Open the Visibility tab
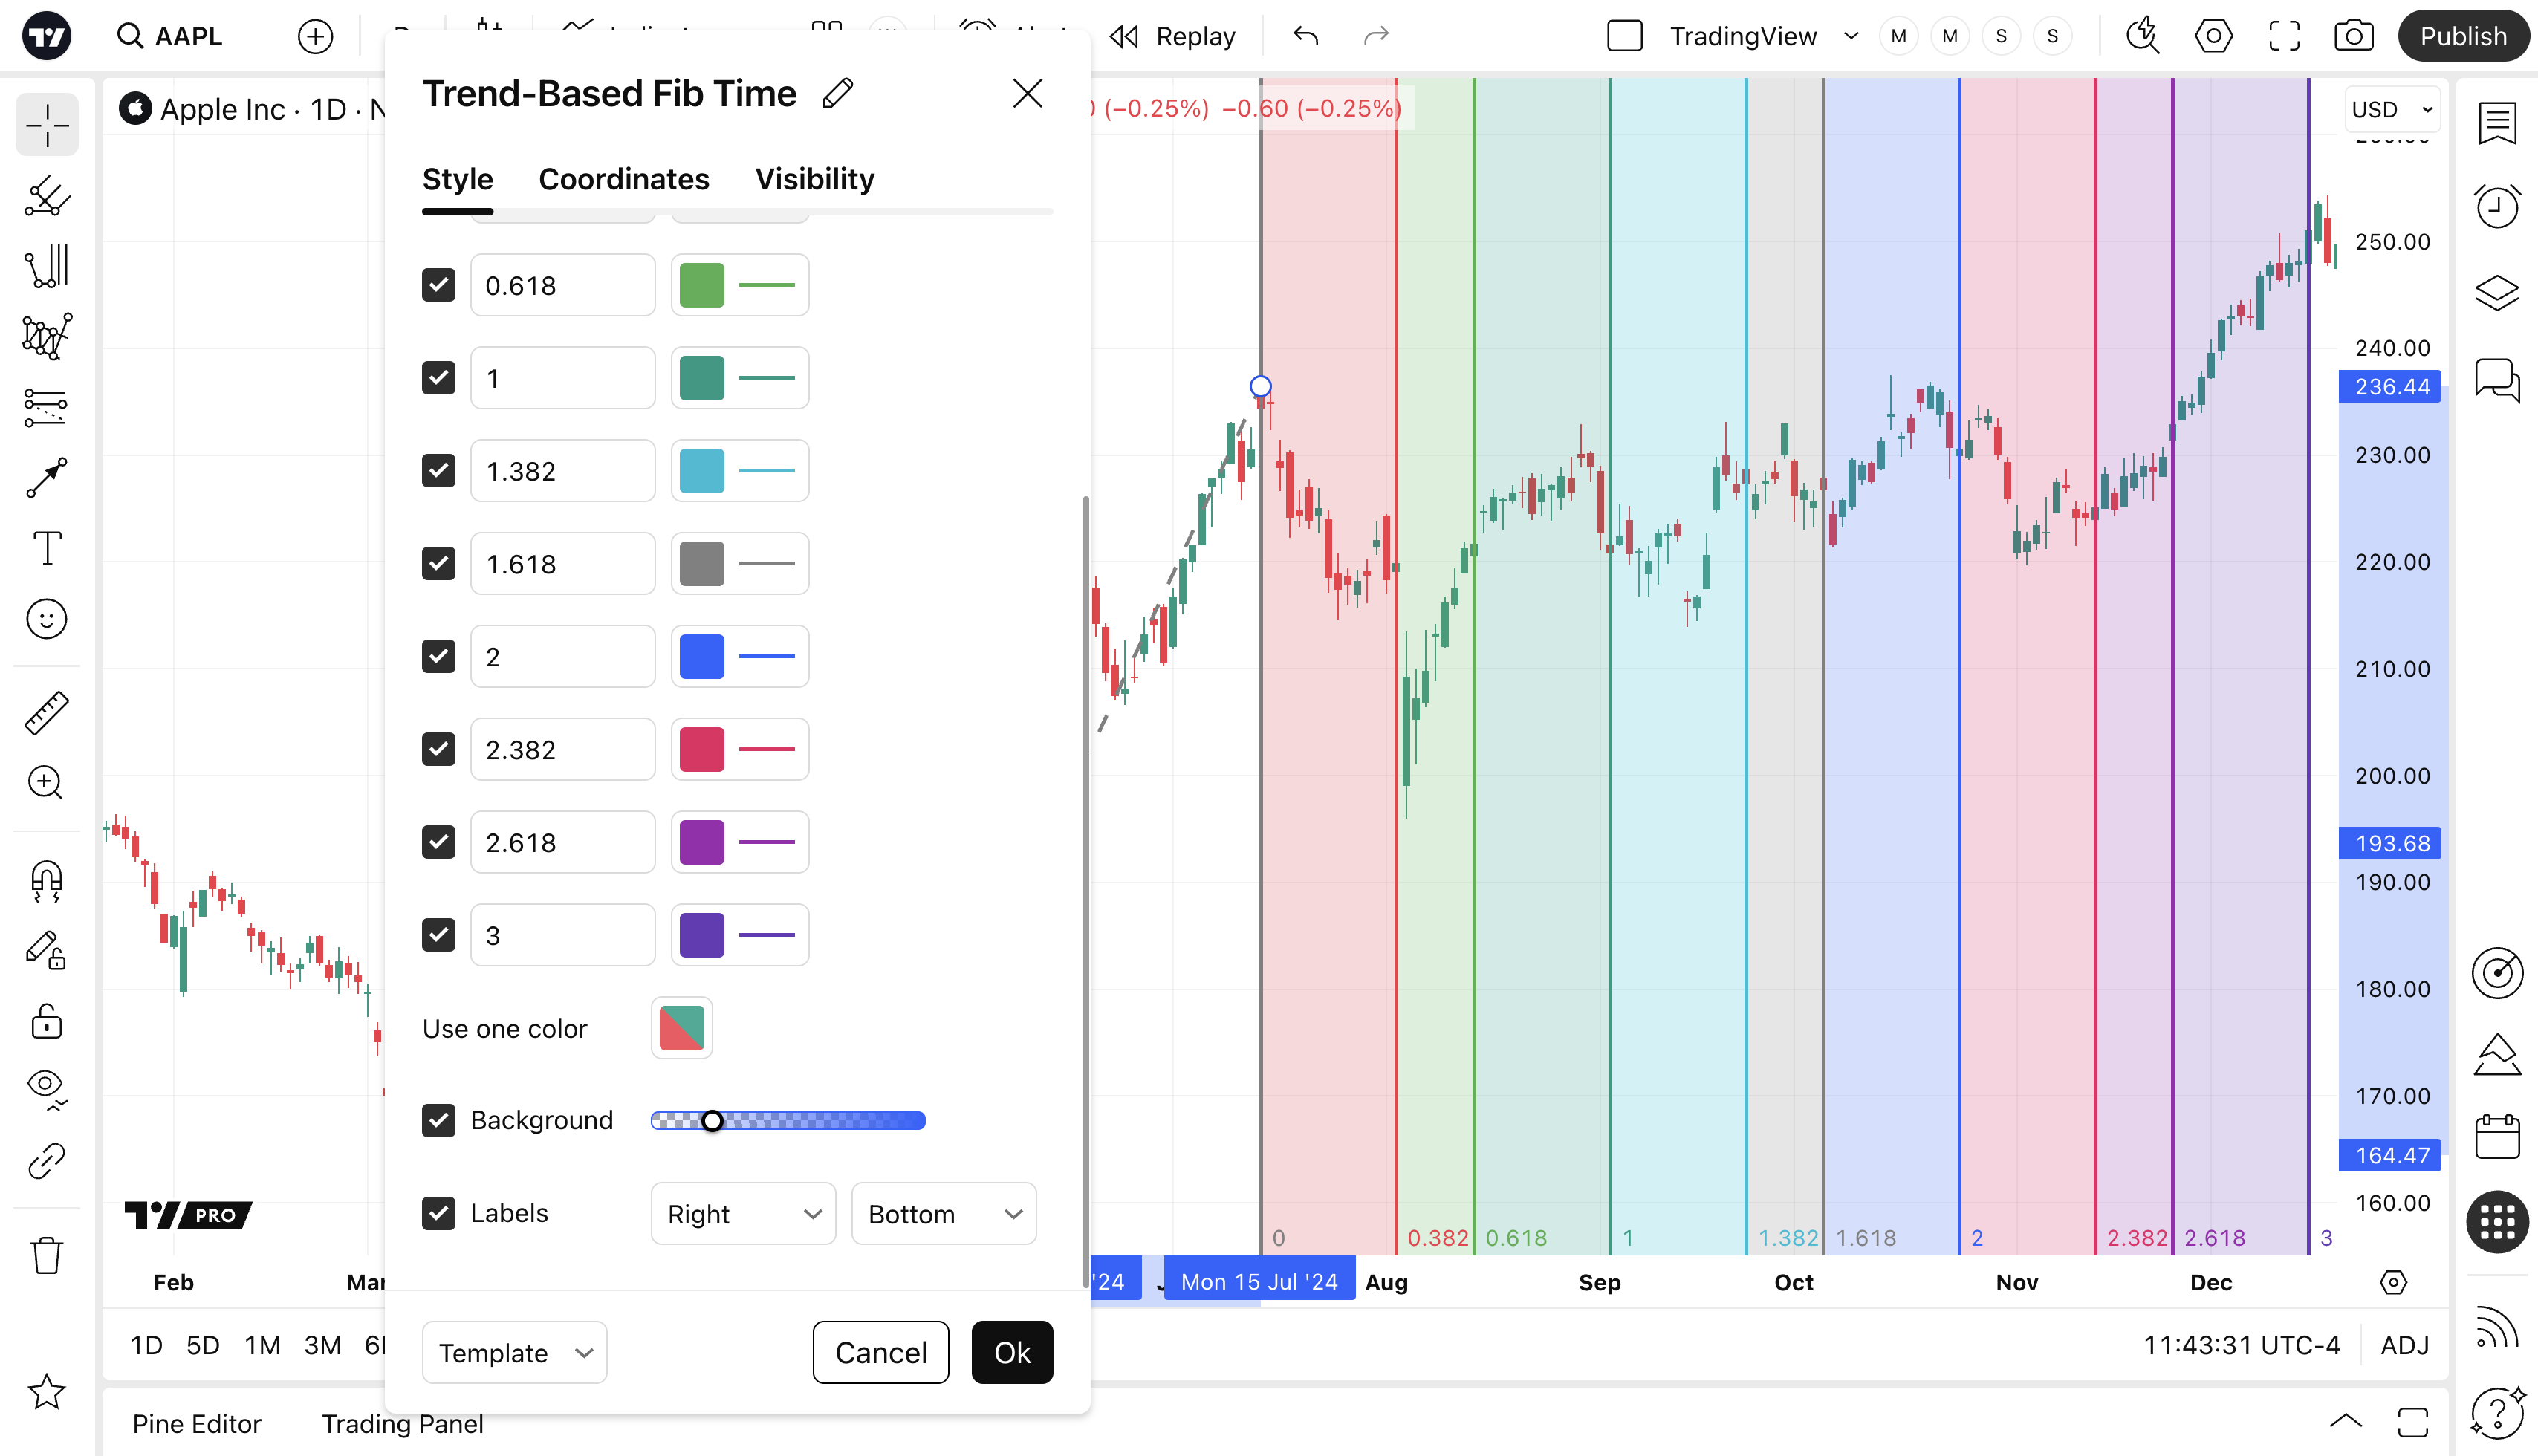 pyautogui.click(x=814, y=179)
